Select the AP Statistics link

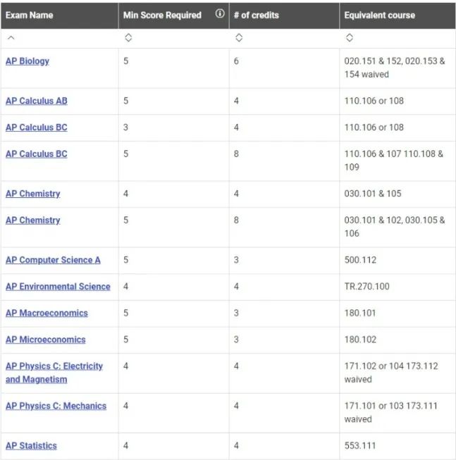point(31,446)
